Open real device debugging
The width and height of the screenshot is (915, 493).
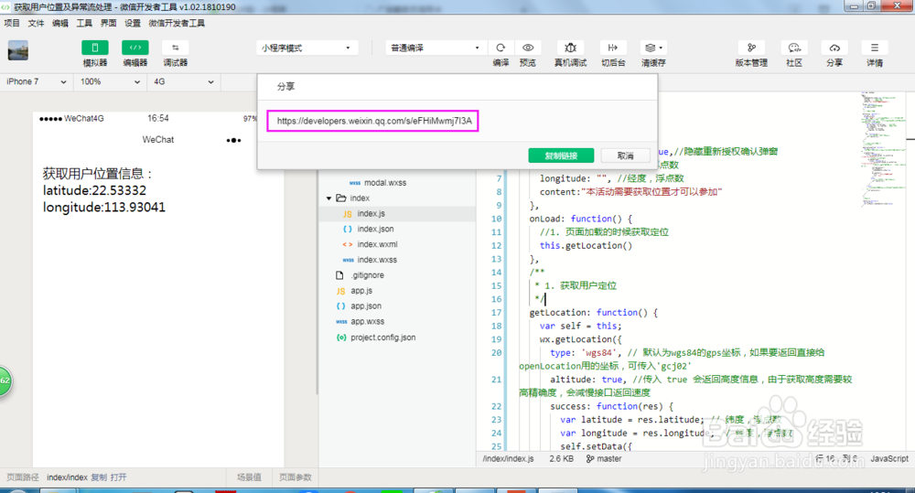click(570, 48)
